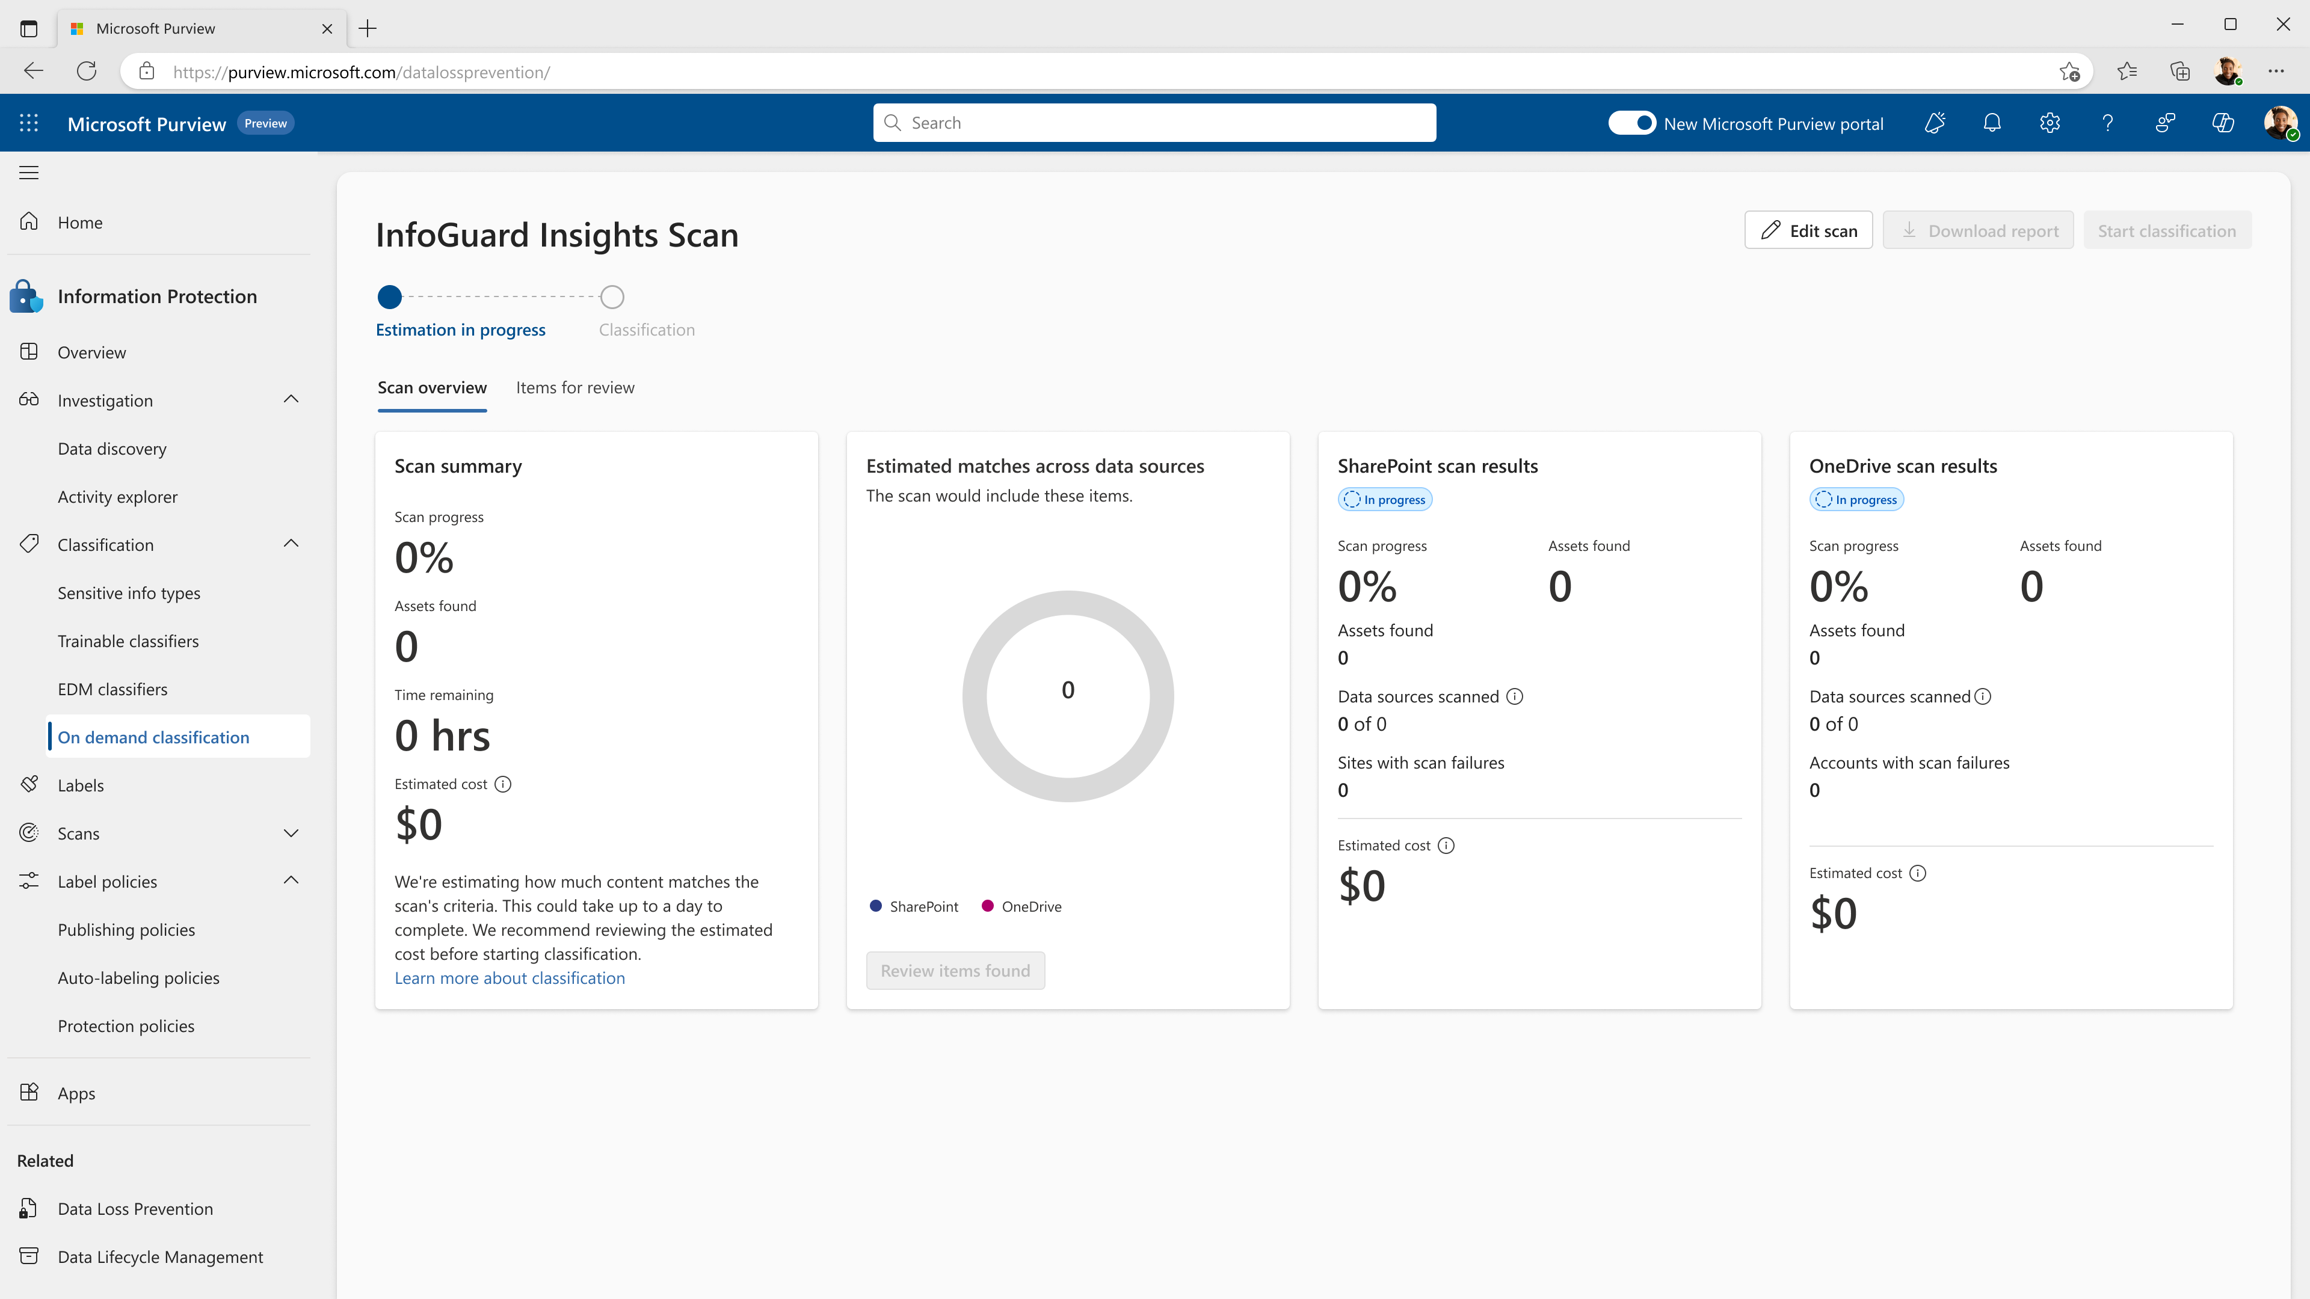Viewport: 2310px width, 1299px height.
Task: Click info icon next to Scan summary Estimated cost
Action: (x=503, y=784)
